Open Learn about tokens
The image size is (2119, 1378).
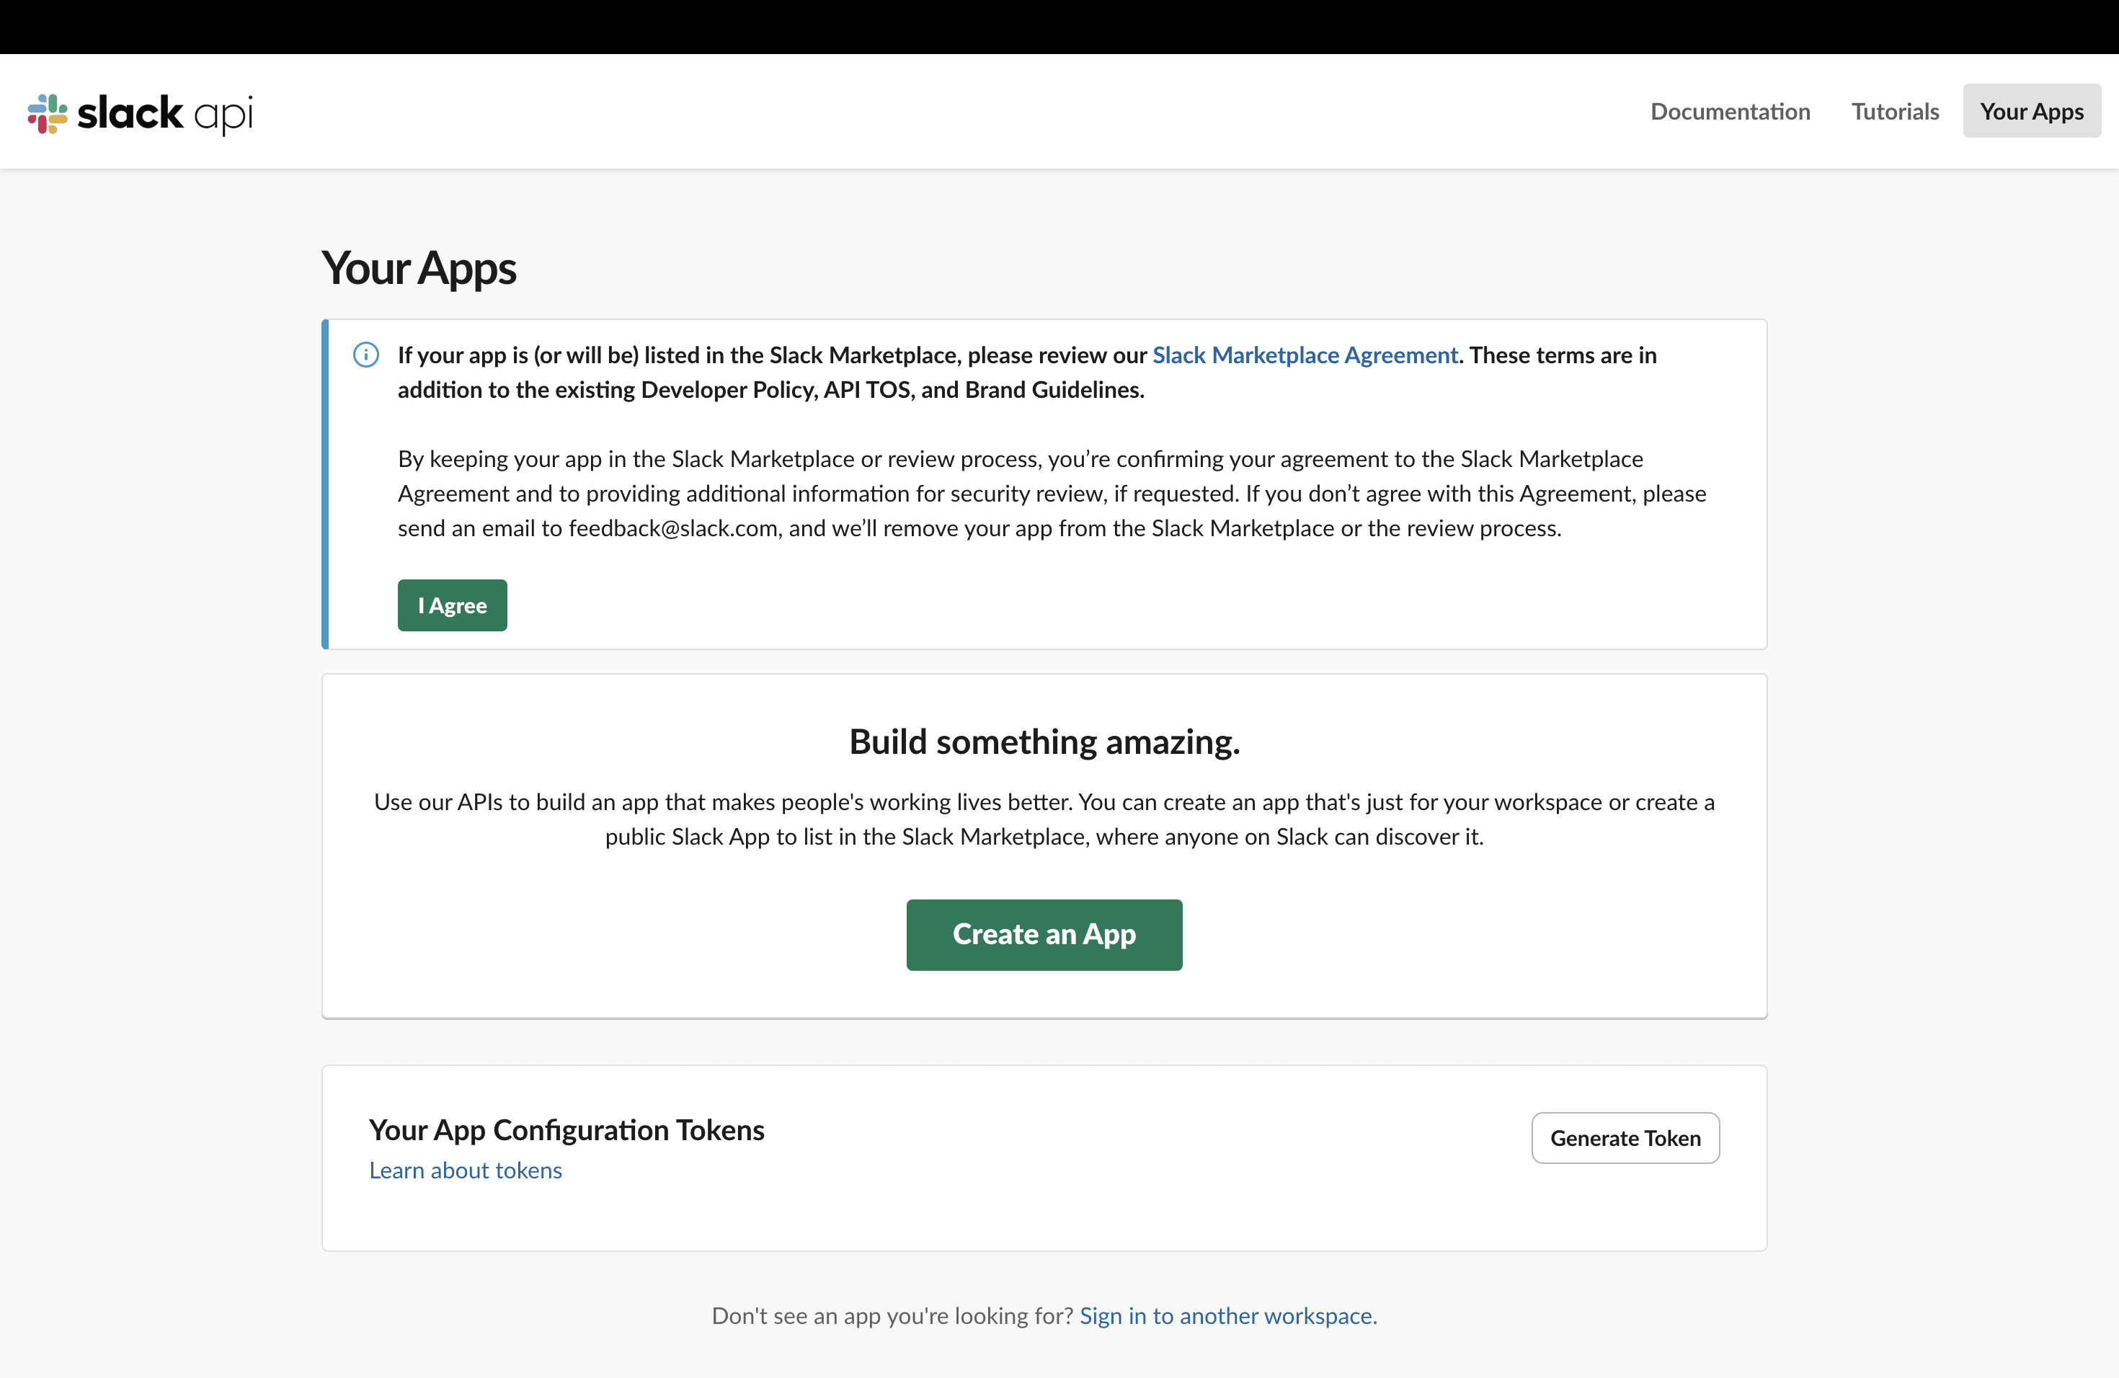465,1170
